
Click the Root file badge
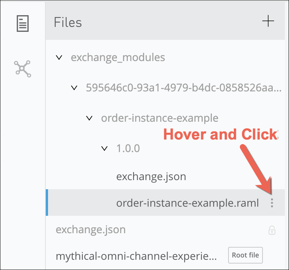[x=245, y=255]
